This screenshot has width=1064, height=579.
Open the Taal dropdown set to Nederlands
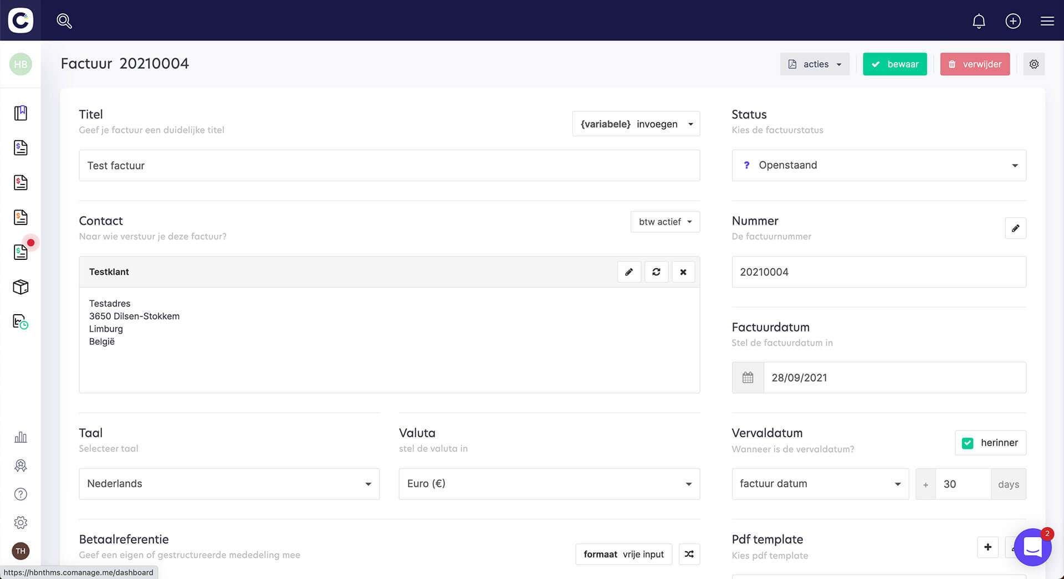click(x=229, y=484)
